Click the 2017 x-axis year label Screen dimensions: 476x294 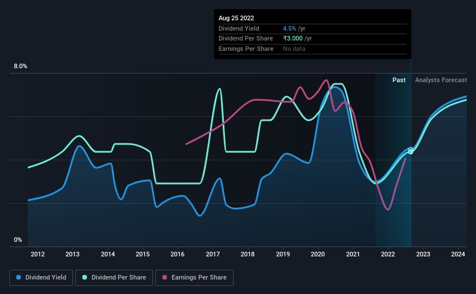tap(213, 254)
